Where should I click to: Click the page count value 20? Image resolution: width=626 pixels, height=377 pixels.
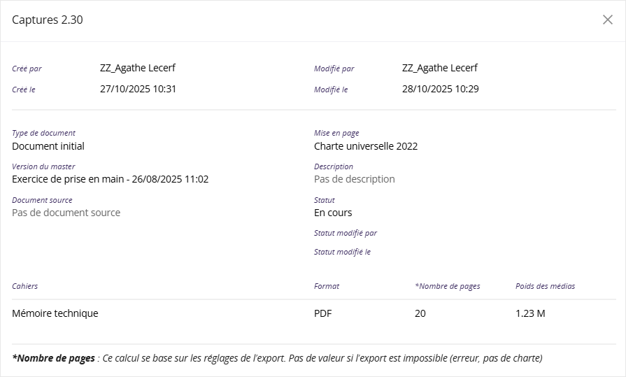pyautogui.click(x=420, y=313)
